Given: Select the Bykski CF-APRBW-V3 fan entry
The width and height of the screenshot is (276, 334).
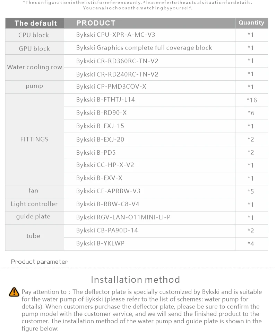Looking at the screenshot, I should click(108, 191).
